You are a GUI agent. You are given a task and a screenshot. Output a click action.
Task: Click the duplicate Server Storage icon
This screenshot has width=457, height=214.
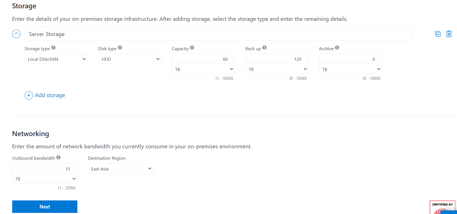(438, 34)
